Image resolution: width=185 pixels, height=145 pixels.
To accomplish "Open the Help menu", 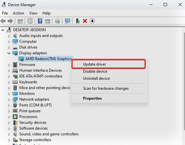I will click(46, 13).
